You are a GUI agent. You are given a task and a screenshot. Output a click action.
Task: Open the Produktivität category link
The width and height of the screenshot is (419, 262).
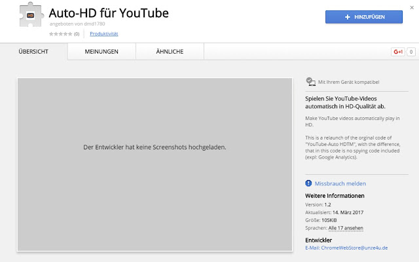tap(104, 33)
